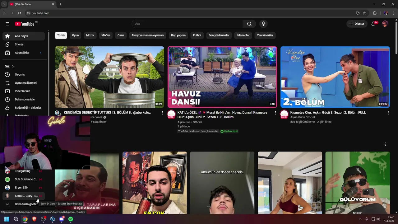Select the Yeni öneriler chip

point(265,35)
